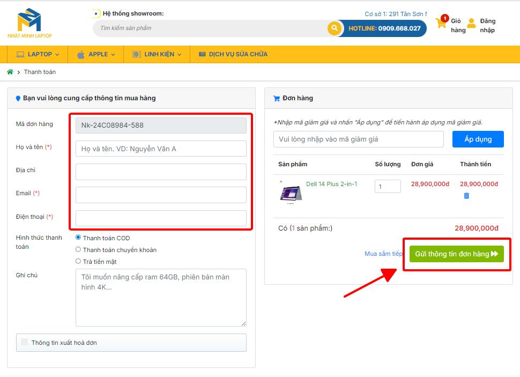Delete Dell 14 Plus with trash icon
The width and height of the screenshot is (520, 377).
point(466,196)
